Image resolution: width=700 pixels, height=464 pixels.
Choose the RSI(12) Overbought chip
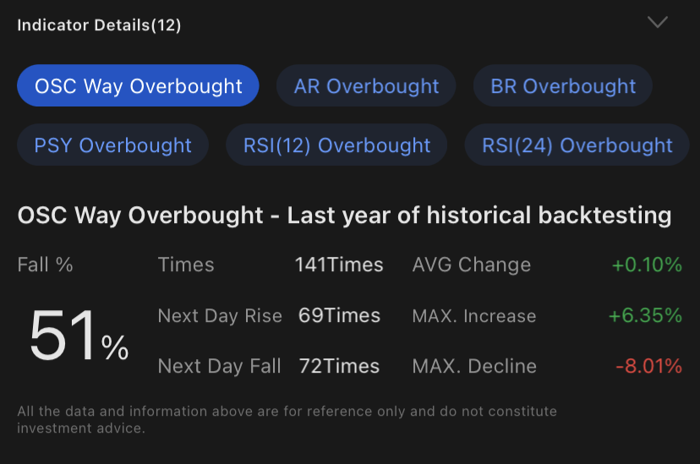pos(336,145)
